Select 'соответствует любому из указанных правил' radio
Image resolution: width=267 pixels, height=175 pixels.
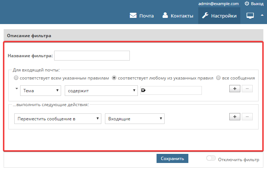(x=114, y=78)
